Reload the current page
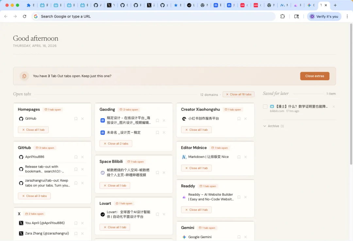This screenshot has width=353, height=241. (25, 16)
